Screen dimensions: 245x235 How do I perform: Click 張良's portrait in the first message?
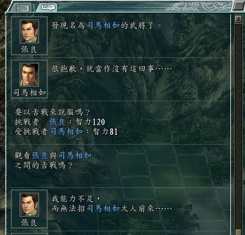tap(29, 31)
